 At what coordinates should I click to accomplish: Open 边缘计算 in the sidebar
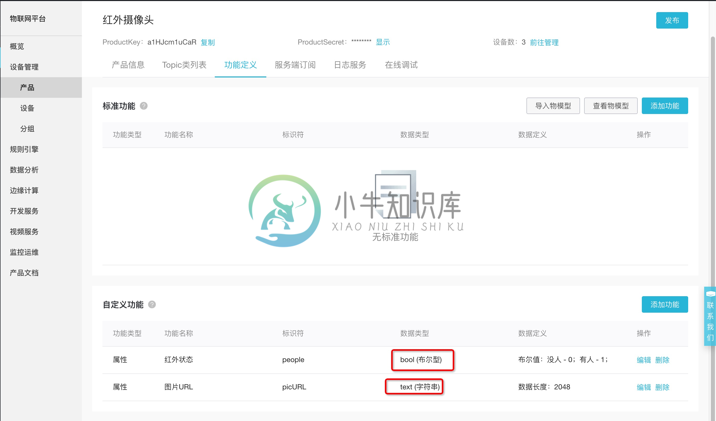(x=41, y=190)
